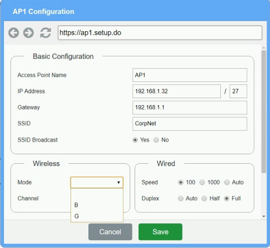Image resolution: width=270 pixels, height=248 pixels.
Task: Click the browser forward arrow icon
Action: pyautogui.click(x=29, y=33)
